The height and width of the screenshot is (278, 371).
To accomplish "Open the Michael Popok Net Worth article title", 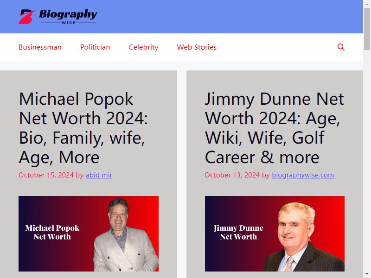I will click(x=83, y=128).
